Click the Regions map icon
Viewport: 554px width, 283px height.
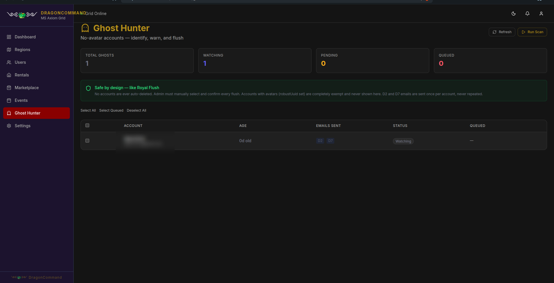coord(9,50)
